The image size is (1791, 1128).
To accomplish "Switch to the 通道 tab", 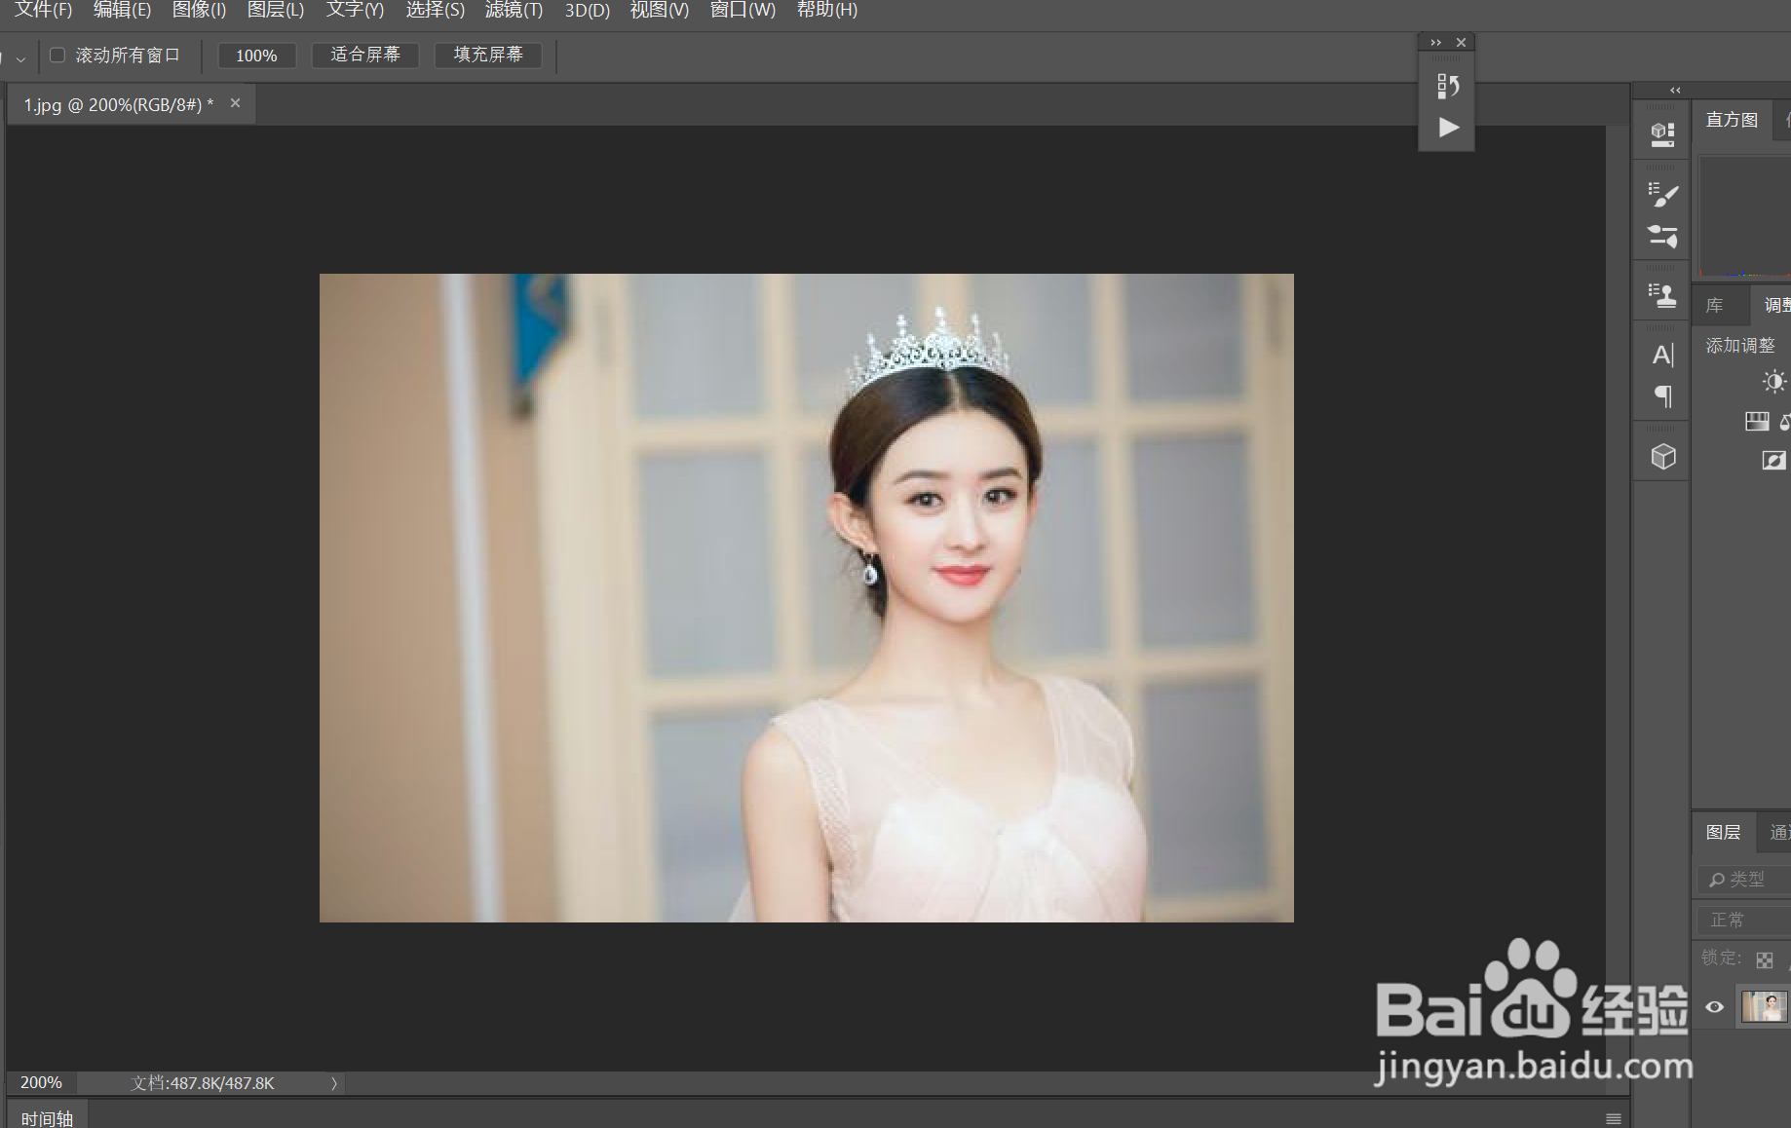I will point(1779,832).
